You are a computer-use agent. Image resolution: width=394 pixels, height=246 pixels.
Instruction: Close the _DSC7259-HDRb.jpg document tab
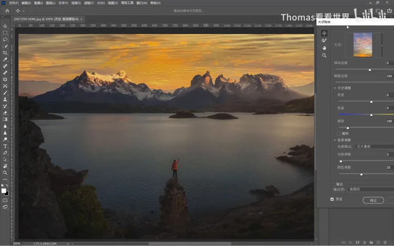click(81, 19)
